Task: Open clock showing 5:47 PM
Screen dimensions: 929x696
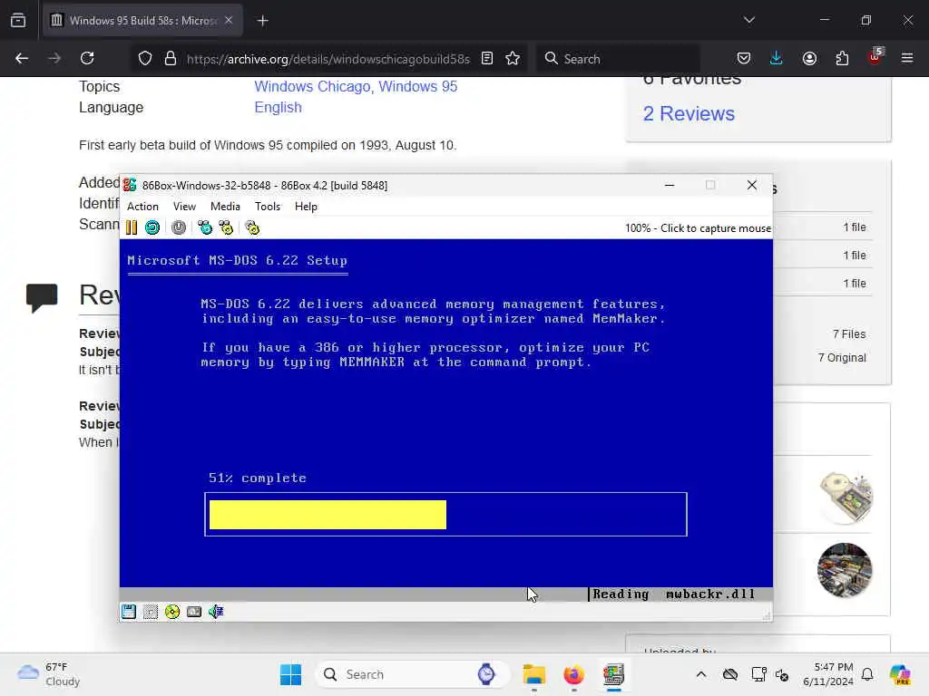Action: 828,674
